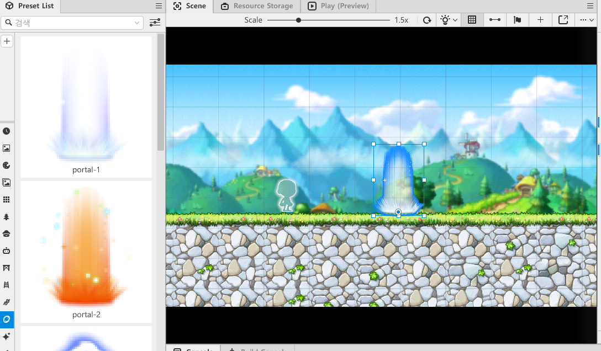Open the chain-link preset category

click(x=7, y=302)
